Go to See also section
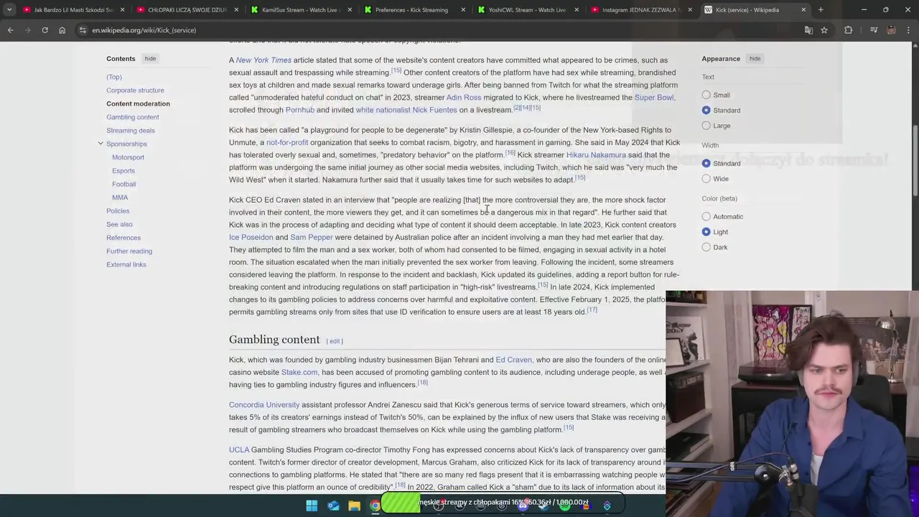The height and width of the screenshot is (517, 919). click(119, 224)
